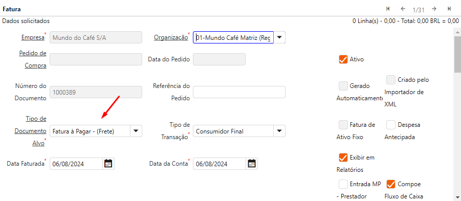Open the Data Faturada calendar picker
The width and height of the screenshot is (461, 201).
[108, 164]
